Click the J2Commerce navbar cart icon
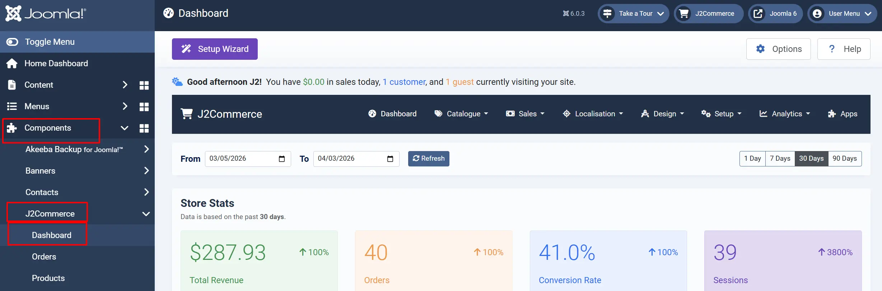Viewport: 882px width, 291px height. click(x=187, y=114)
